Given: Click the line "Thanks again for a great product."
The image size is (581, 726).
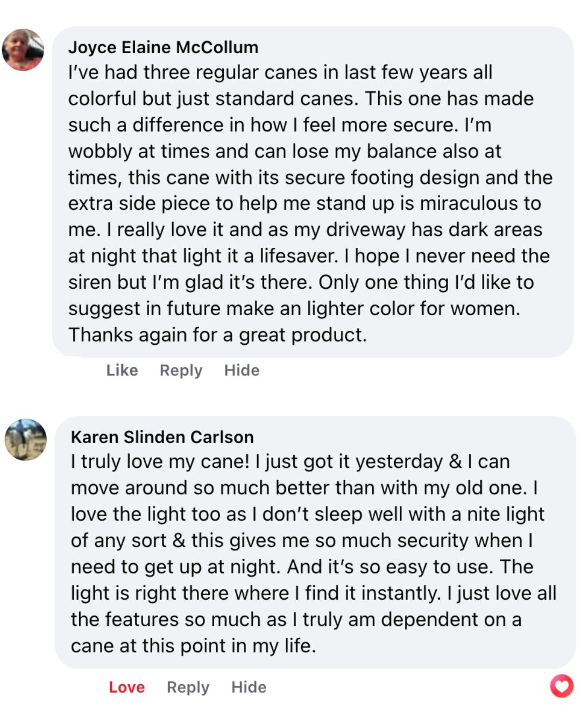Looking at the screenshot, I should [217, 334].
